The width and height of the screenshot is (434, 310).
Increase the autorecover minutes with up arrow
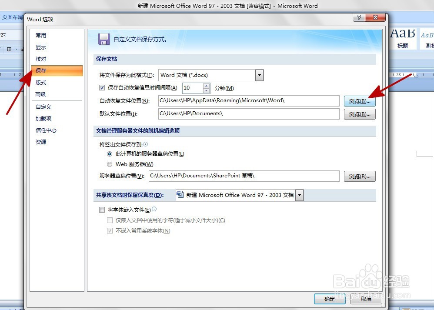point(206,86)
